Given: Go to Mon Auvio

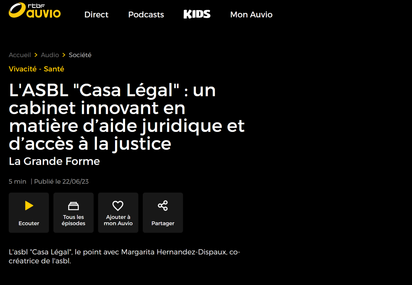Looking at the screenshot, I should click(x=251, y=15).
